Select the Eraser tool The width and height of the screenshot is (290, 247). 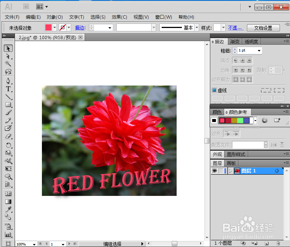click(8, 136)
